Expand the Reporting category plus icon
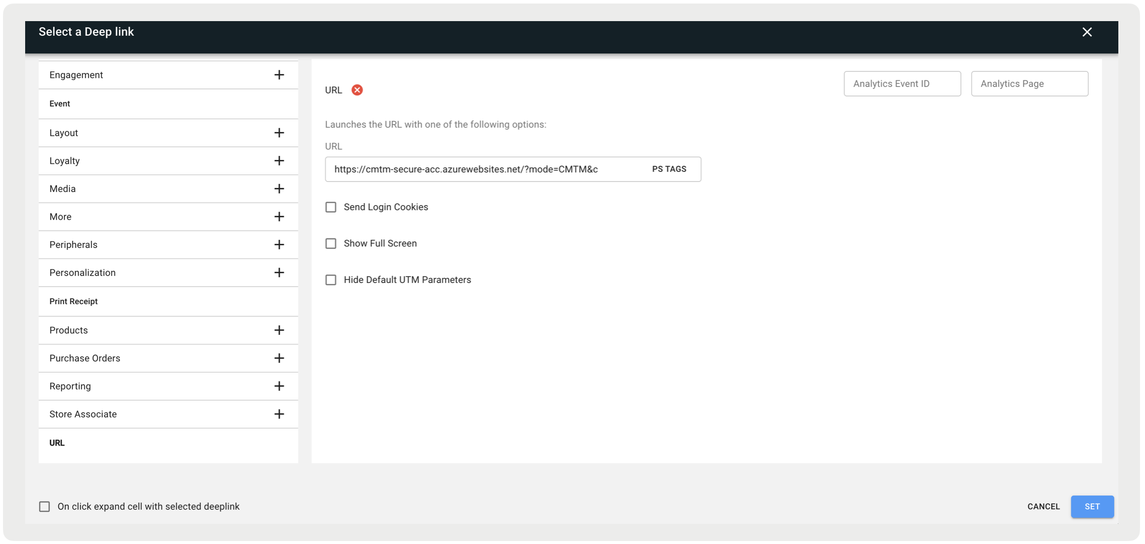This screenshot has height=544, width=1145. (x=279, y=386)
